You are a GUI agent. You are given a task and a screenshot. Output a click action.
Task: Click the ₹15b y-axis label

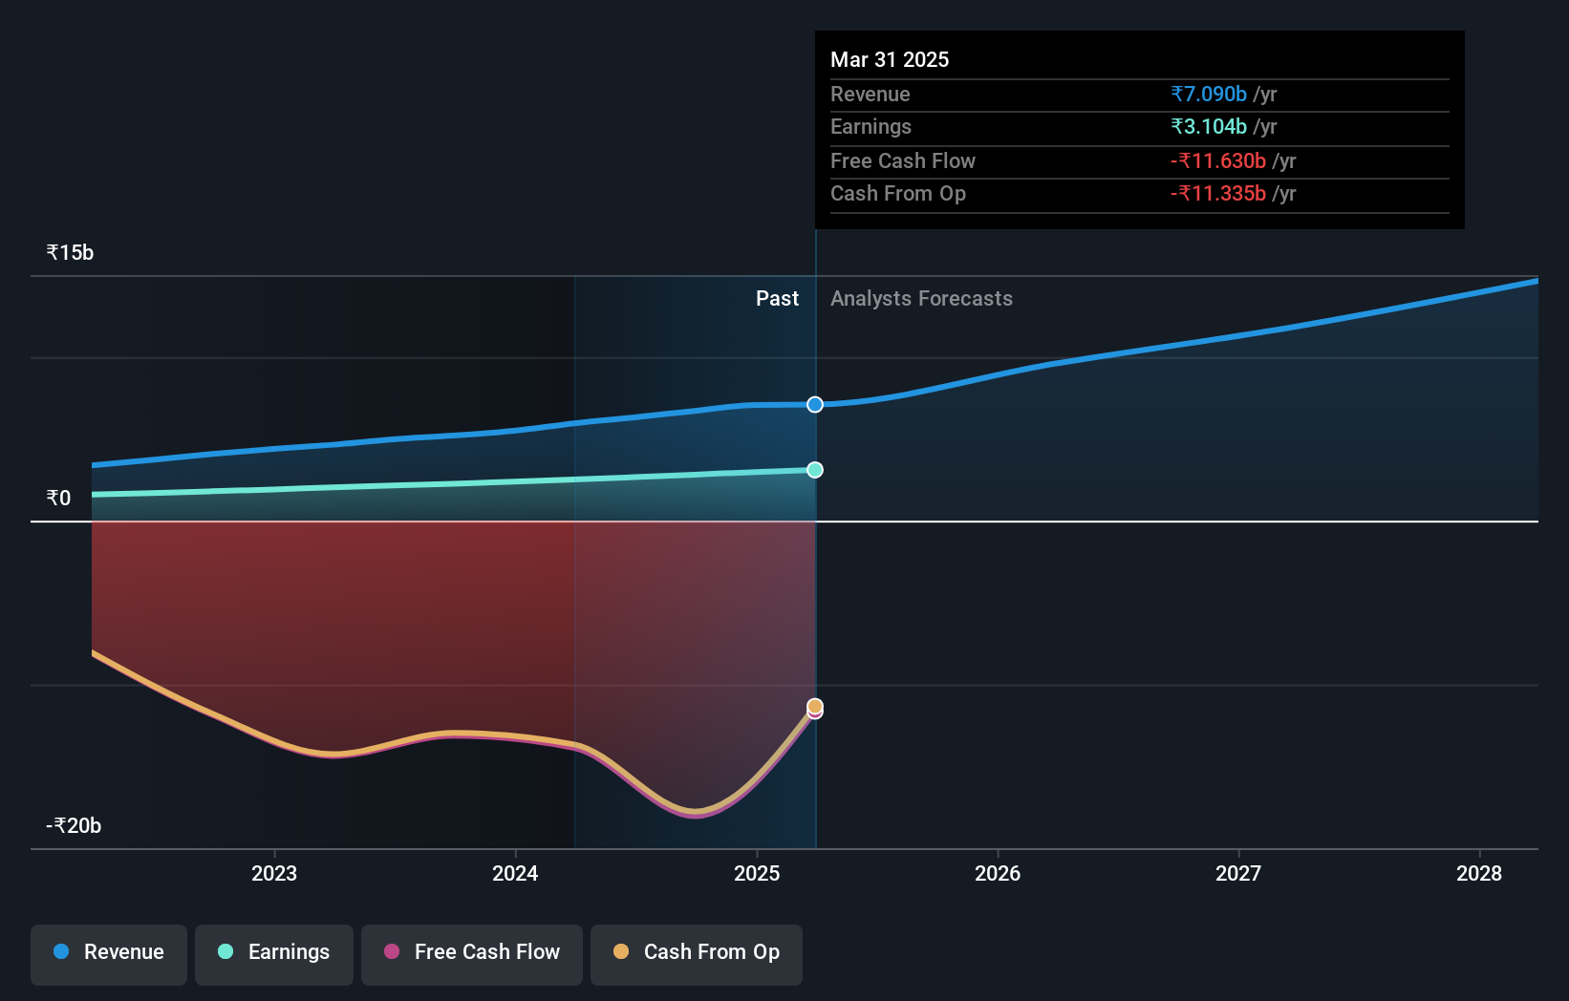[x=70, y=252]
